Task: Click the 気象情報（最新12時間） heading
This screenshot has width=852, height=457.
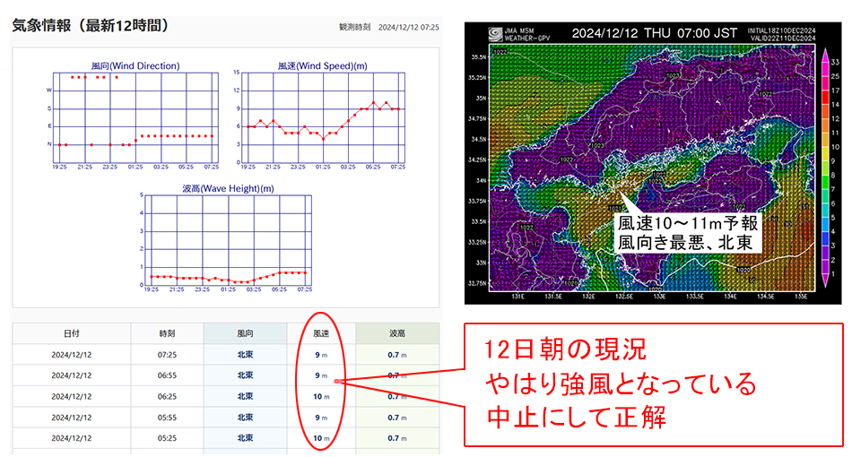Action: (90, 25)
